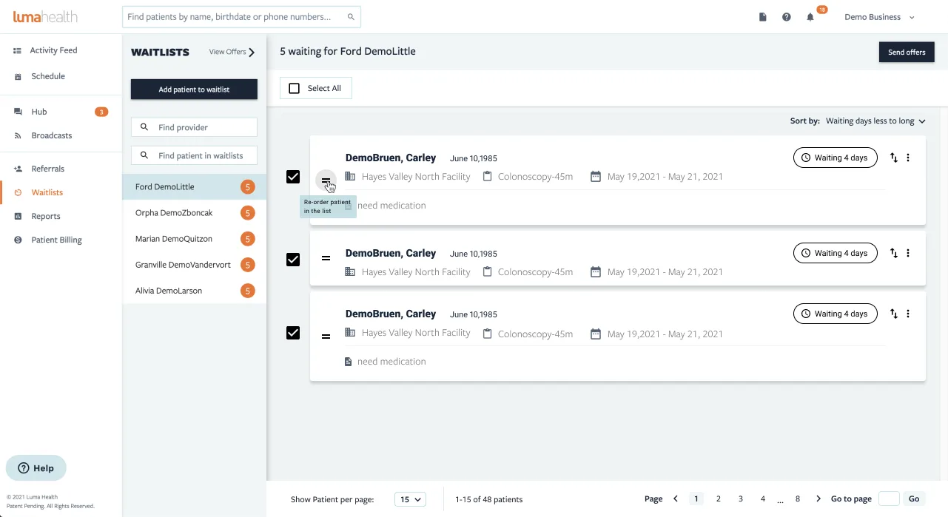This screenshot has height=517, width=948.
Task: Uncheck the bottom patient card checkbox
Action: coord(293,333)
